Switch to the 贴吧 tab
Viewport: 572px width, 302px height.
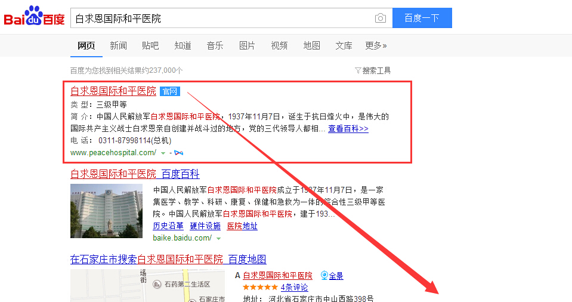[150, 45]
